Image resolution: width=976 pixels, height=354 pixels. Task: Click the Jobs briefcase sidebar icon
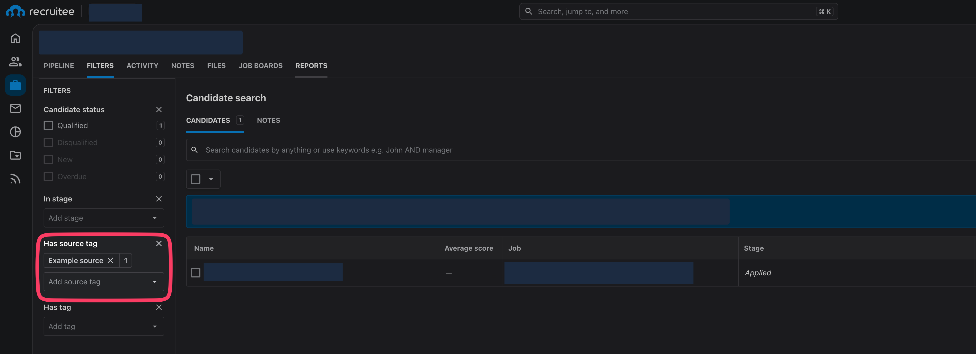click(15, 85)
